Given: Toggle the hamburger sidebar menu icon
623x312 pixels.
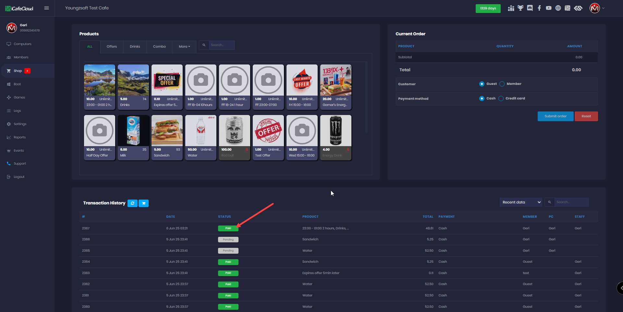Looking at the screenshot, I should (46, 8).
